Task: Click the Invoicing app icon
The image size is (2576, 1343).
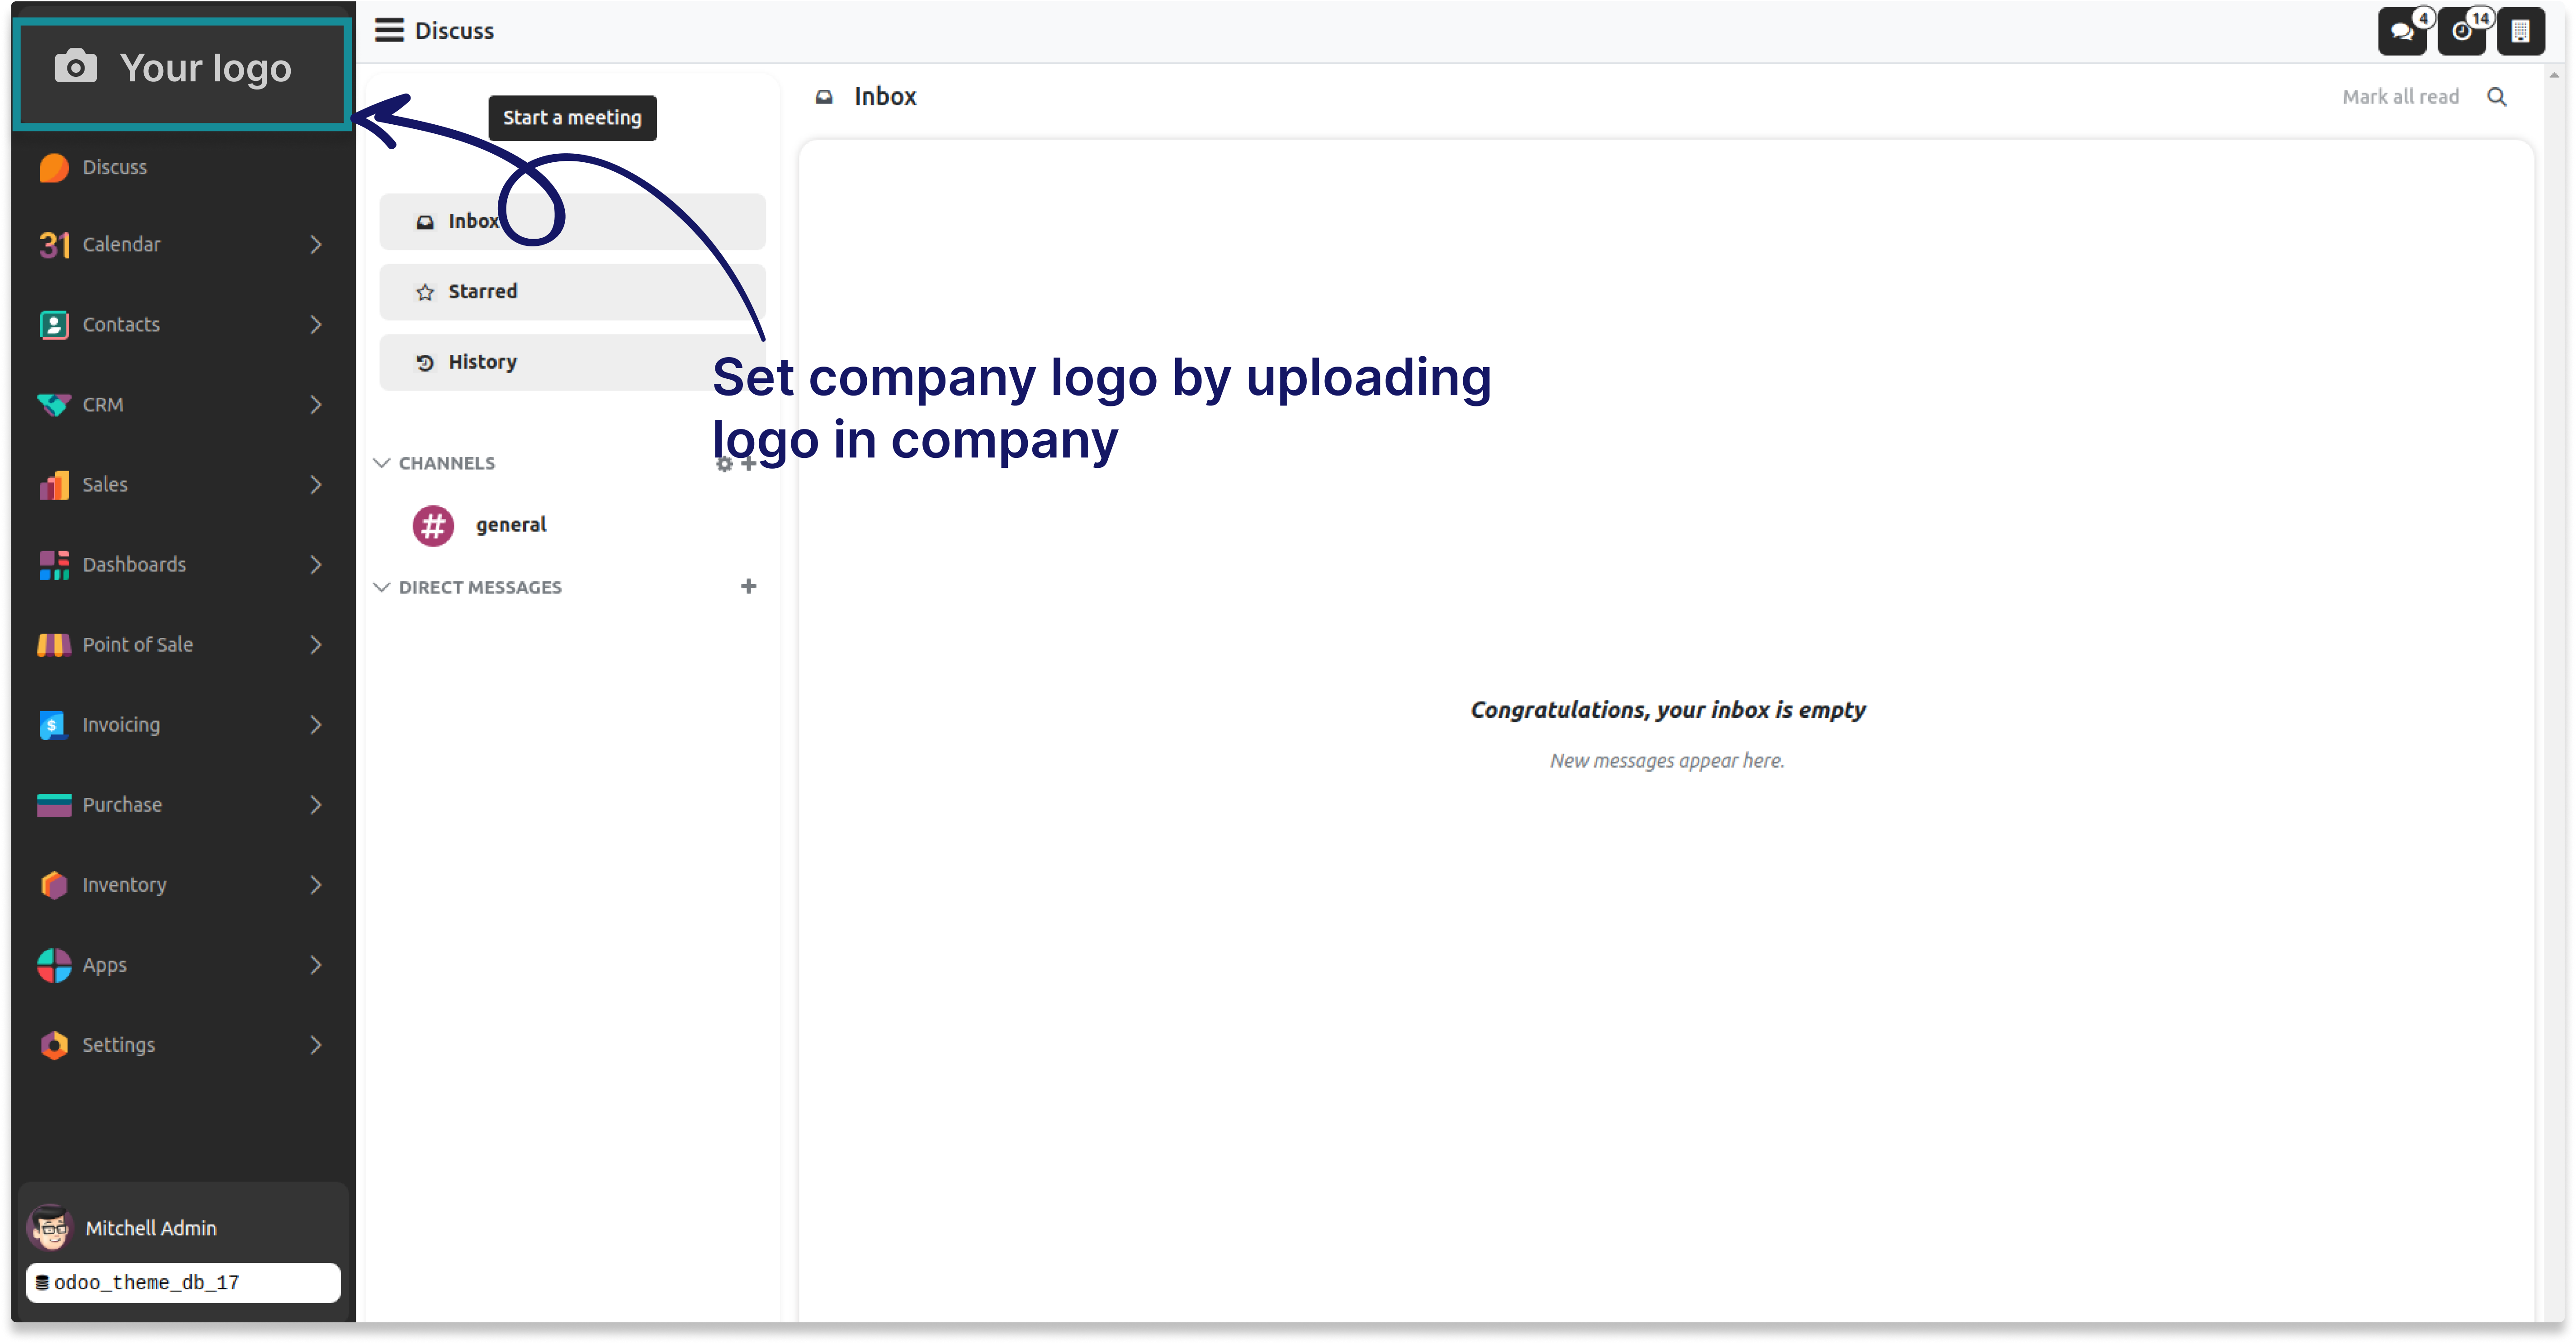Action: pos(54,725)
